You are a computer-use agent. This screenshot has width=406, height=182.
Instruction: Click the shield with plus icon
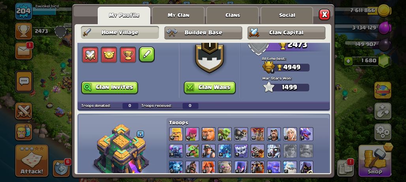(61, 169)
